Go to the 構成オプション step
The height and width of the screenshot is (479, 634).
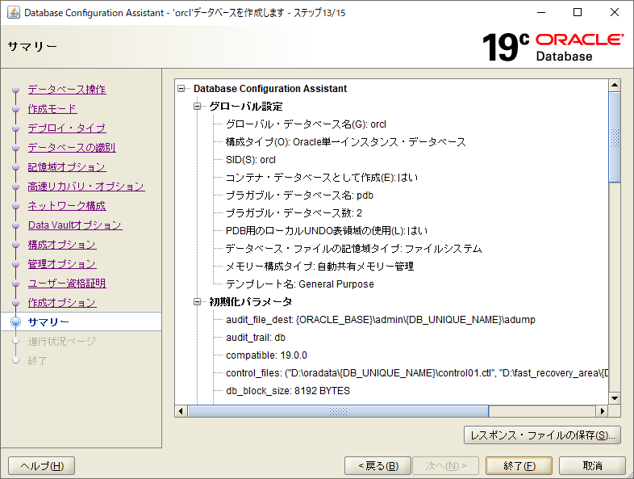62,245
